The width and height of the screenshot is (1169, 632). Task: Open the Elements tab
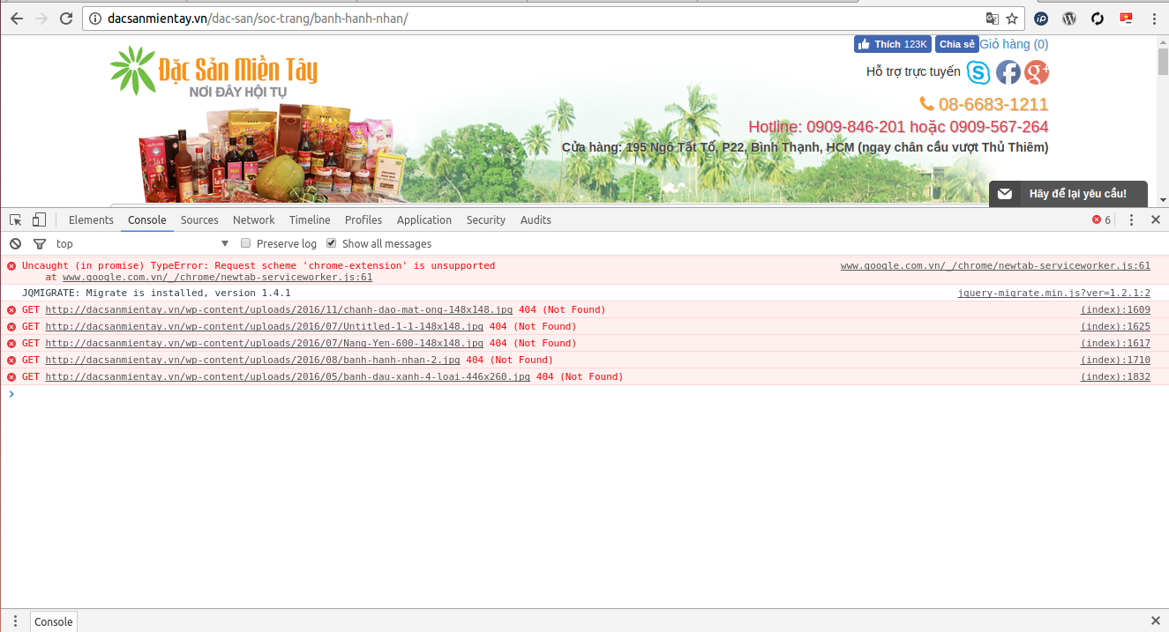point(91,220)
